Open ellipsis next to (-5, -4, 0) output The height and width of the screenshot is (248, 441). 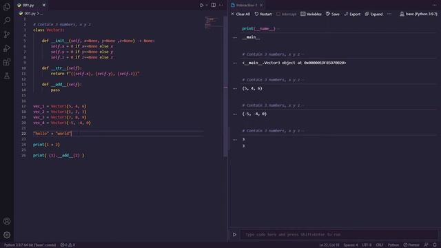tap(235, 114)
